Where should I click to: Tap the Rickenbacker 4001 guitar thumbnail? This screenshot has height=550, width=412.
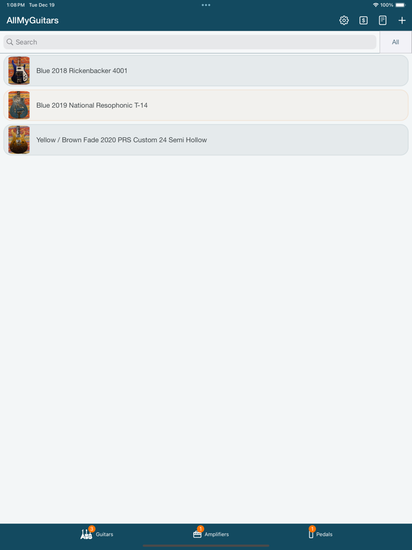[x=19, y=71]
